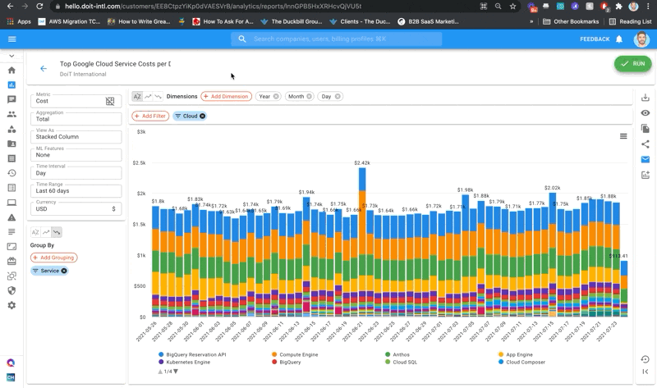Click the email report envelope icon
This screenshot has width=657, height=388.
[646, 159]
